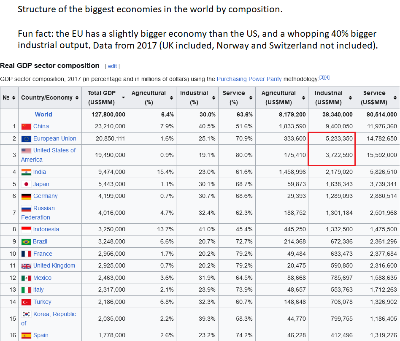The height and width of the screenshot is (341, 400).
Task: Open the Spain country link
Action: tap(41, 336)
